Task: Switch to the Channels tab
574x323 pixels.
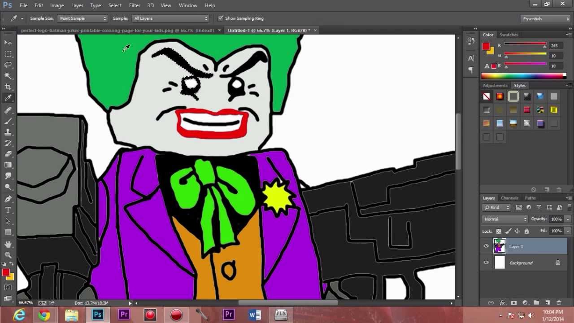Action: click(x=509, y=198)
